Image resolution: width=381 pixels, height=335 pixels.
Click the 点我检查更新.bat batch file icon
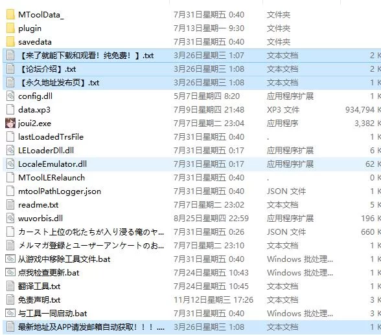point(10,273)
